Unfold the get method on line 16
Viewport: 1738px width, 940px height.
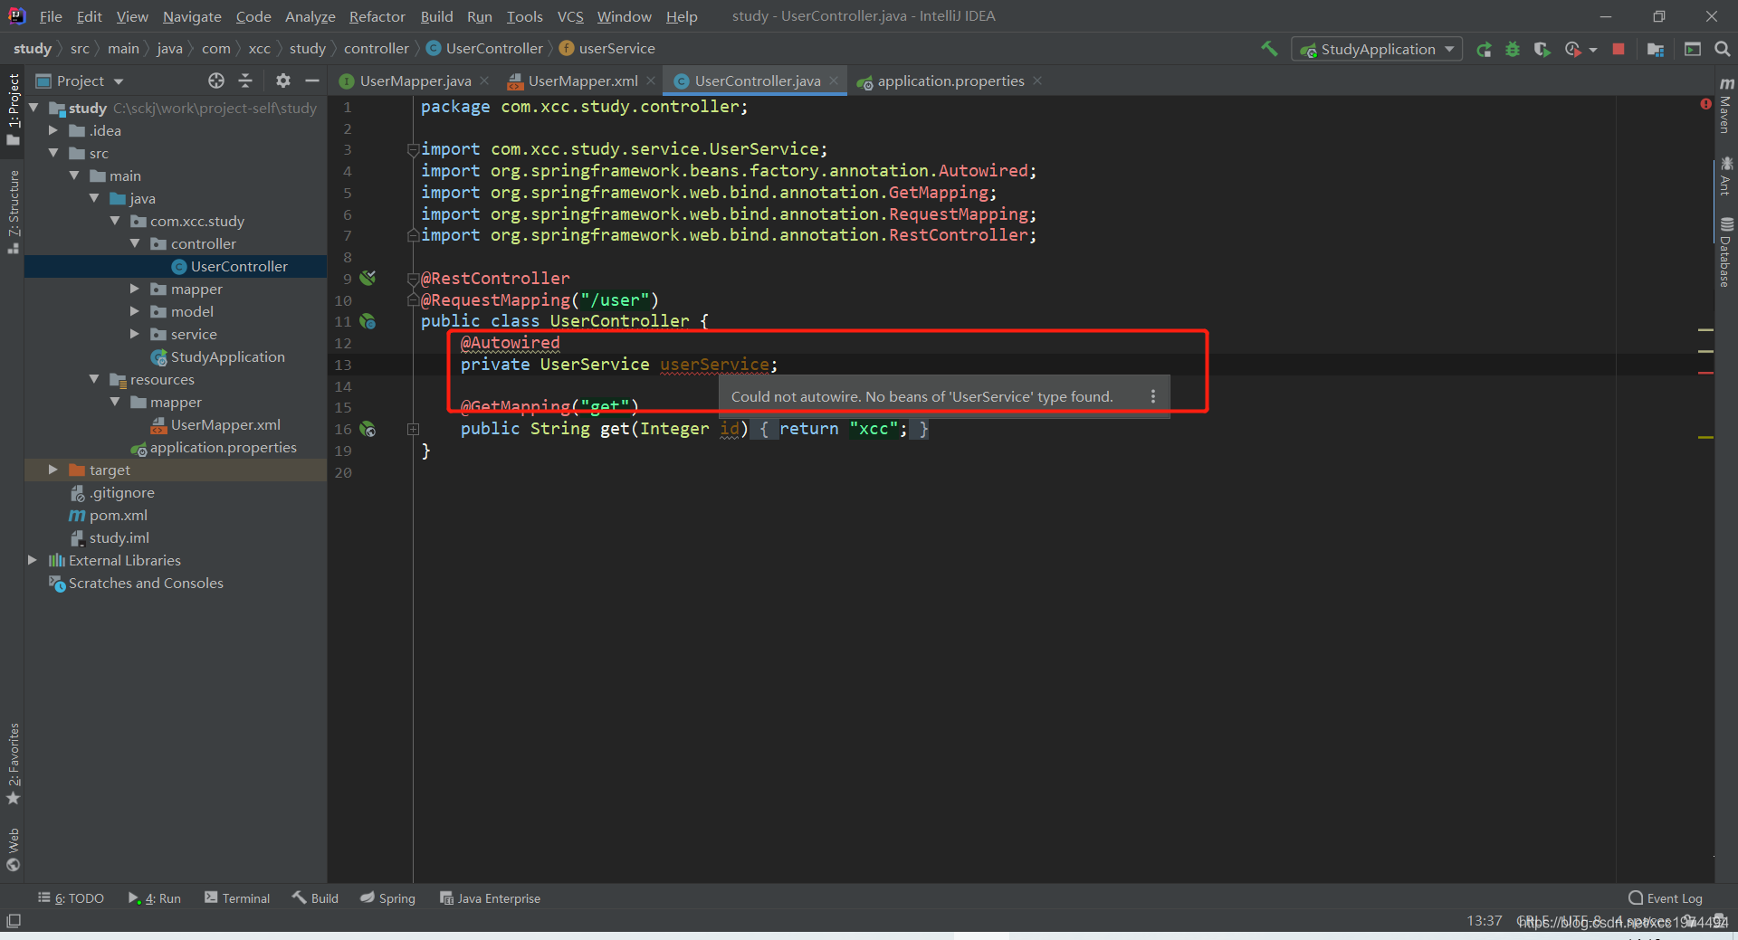click(413, 429)
